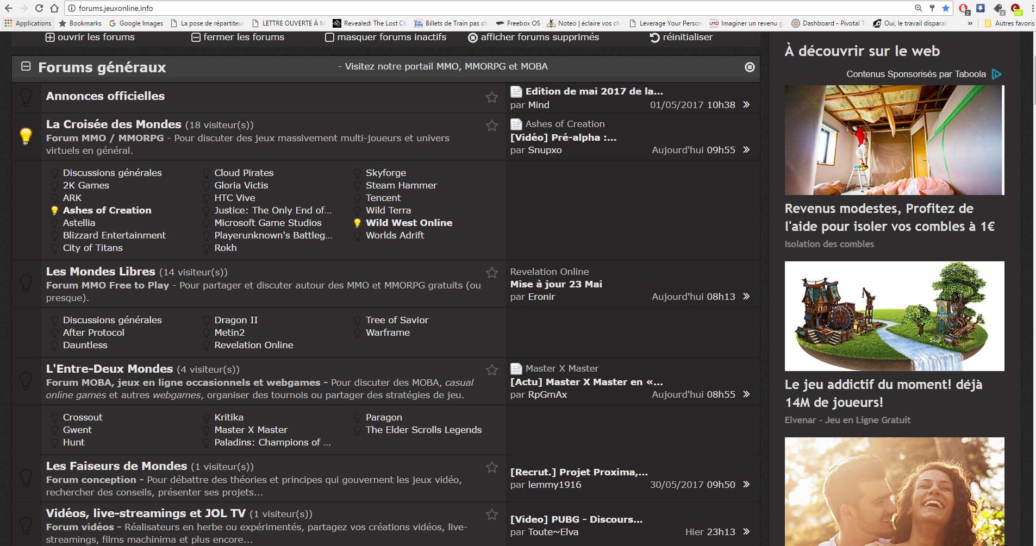Open the Warframe subforum
This screenshot has height=546, width=1036.
388,332
